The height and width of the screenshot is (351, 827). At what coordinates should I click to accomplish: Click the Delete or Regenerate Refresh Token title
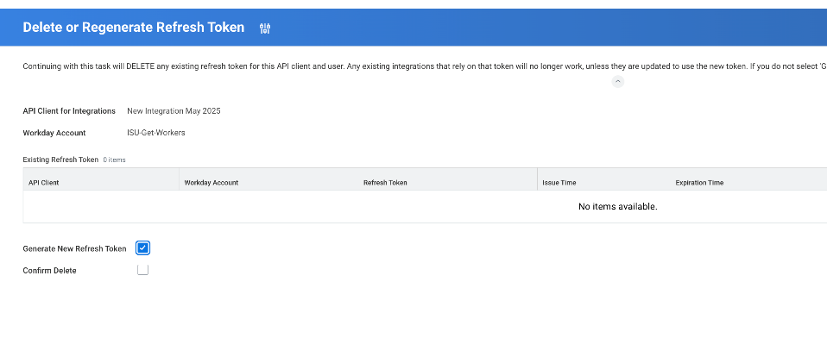click(133, 28)
